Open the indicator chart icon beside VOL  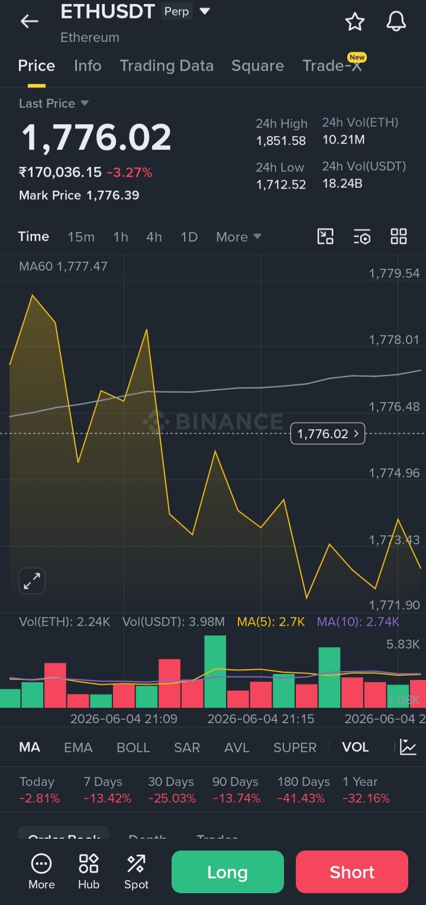point(408,747)
